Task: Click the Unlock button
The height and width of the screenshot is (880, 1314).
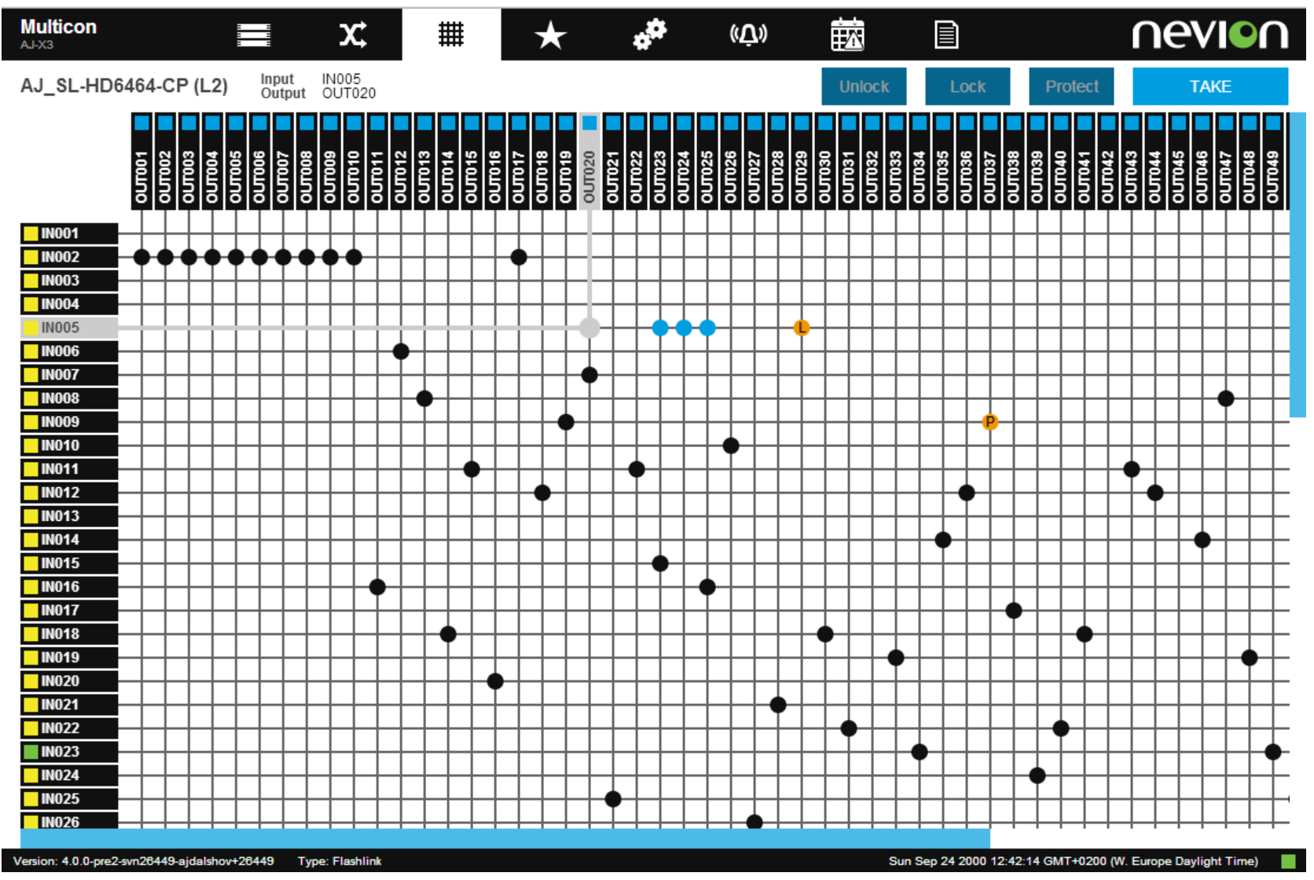Action: coord(863,86)
